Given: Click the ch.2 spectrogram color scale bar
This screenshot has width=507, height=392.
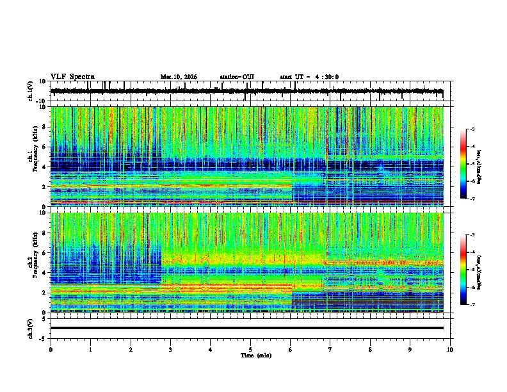Looking at the screenshot, I should click(x=463, y=270).
